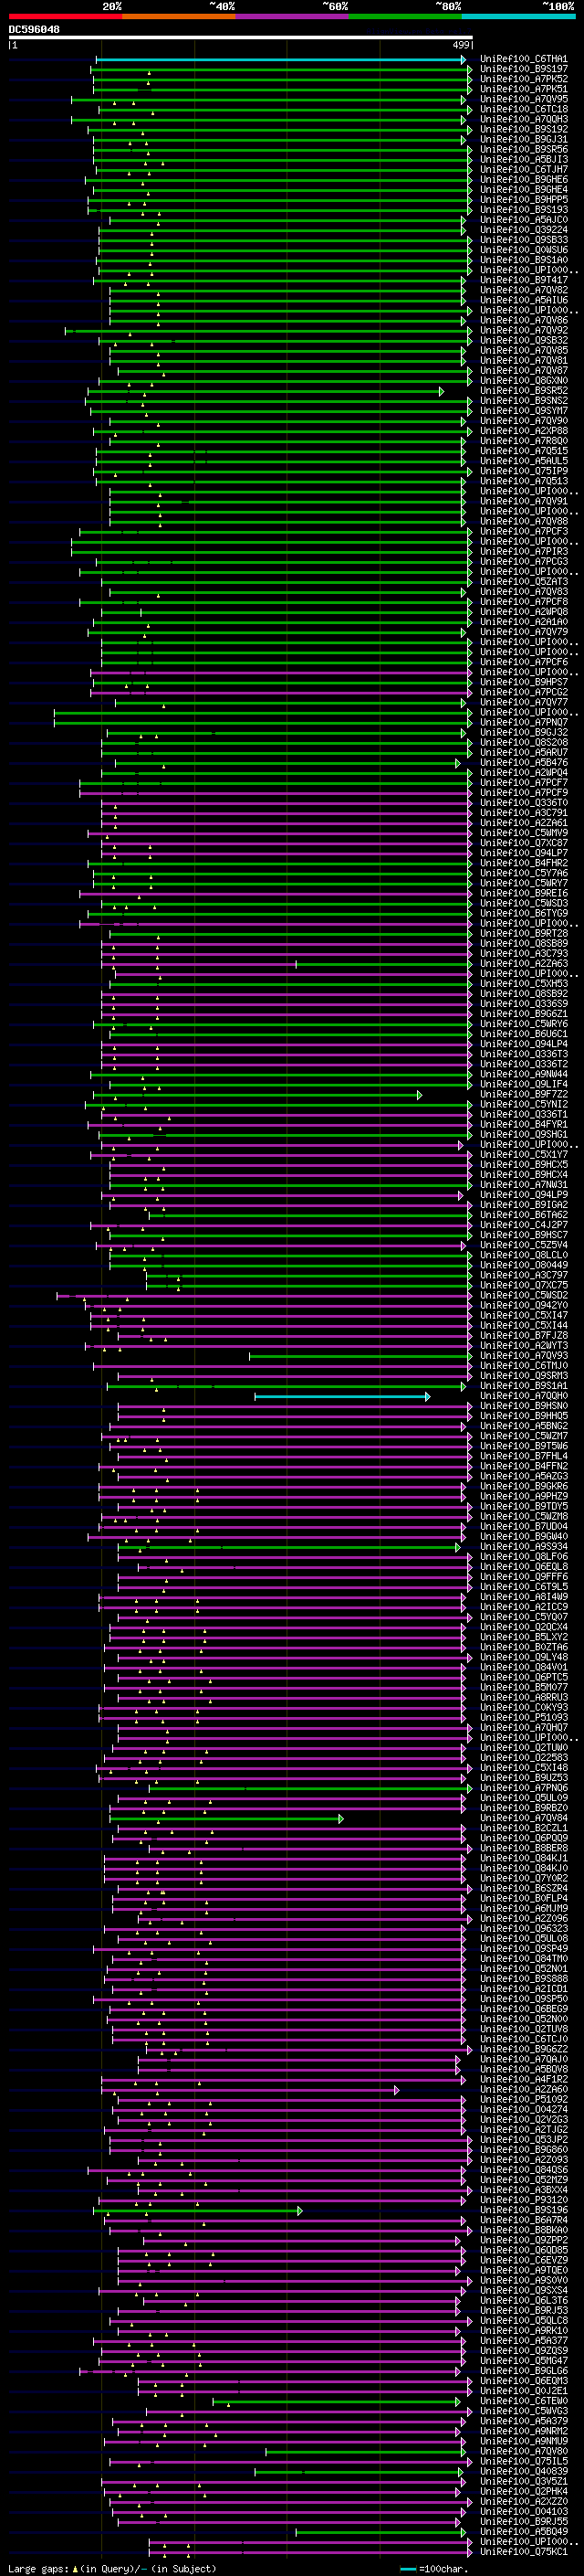The width and height of the screenshot is (584, 2576).
Task: Open hit UniRef100_B9S197
Action: (523, 69)
